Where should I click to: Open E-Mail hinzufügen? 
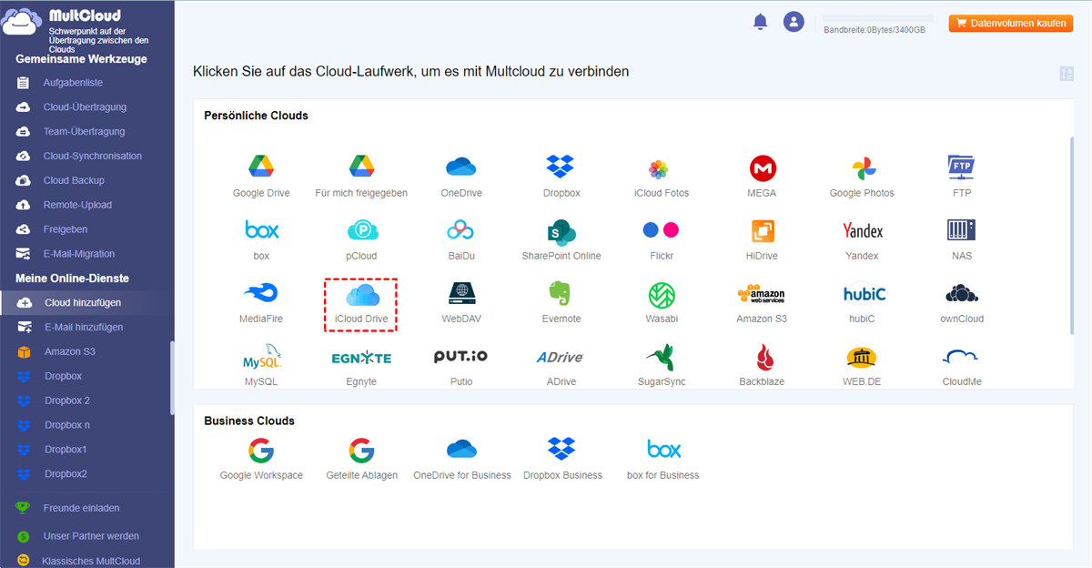point(85,328)
